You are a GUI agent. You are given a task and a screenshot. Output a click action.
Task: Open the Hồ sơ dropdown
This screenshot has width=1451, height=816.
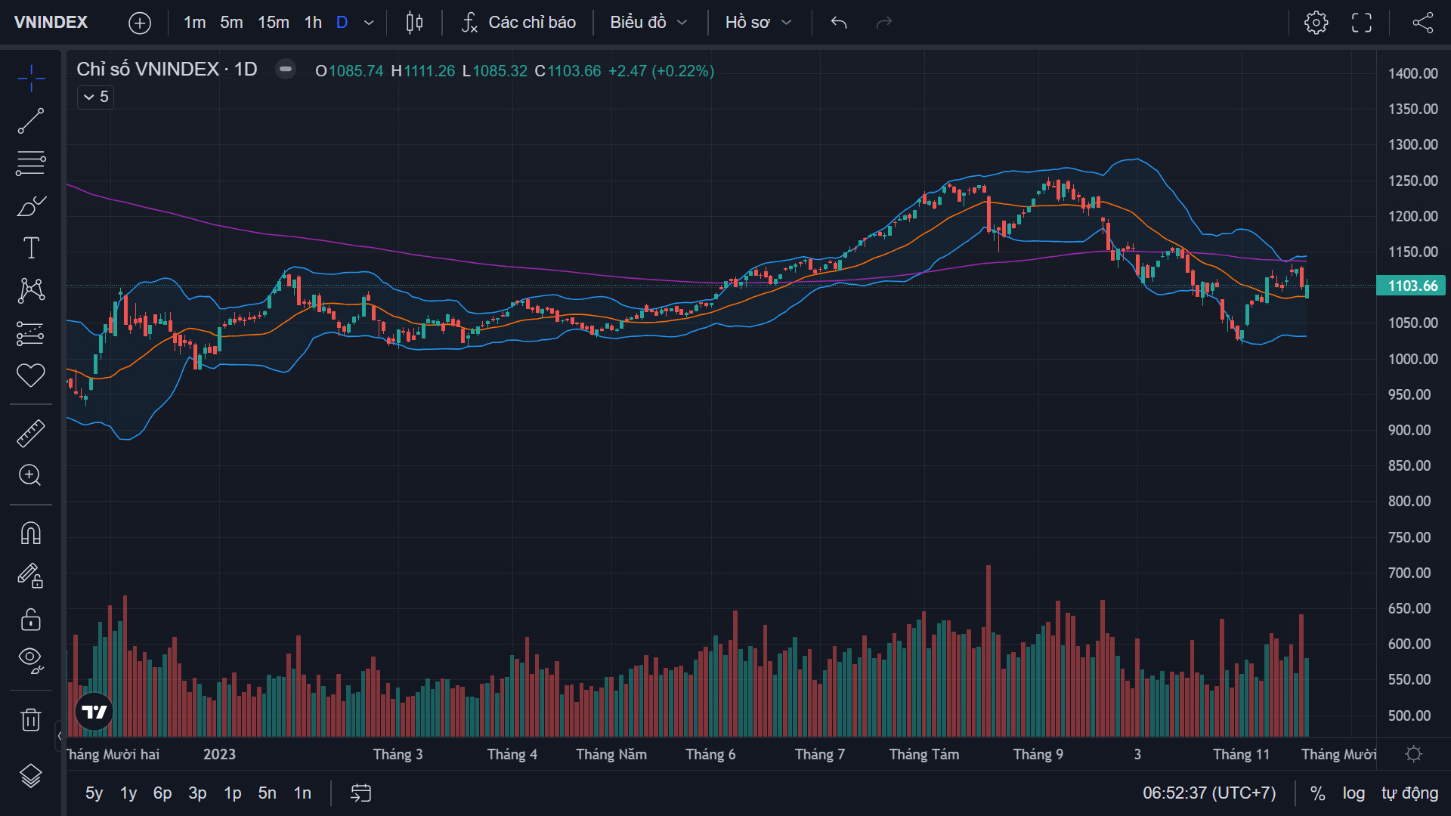tap(758, 23)
